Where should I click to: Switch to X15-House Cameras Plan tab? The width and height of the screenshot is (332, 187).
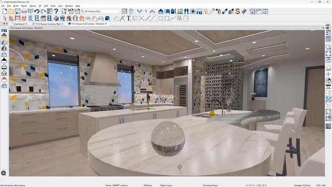(48, 24)
